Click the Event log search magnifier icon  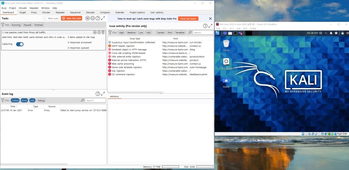pyautogui.click(x=83, y=100)
